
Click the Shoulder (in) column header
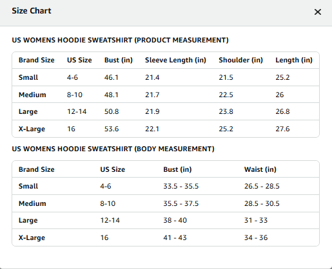[x=240, y=60]
